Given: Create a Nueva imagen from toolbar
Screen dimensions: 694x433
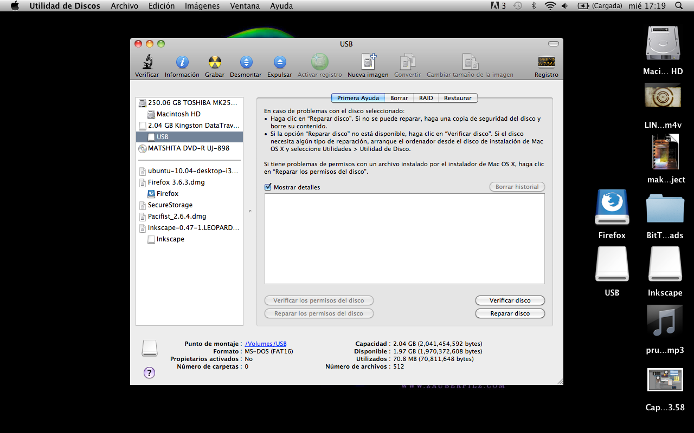Looking at the screenshot, I should click(x=369, y=62).
